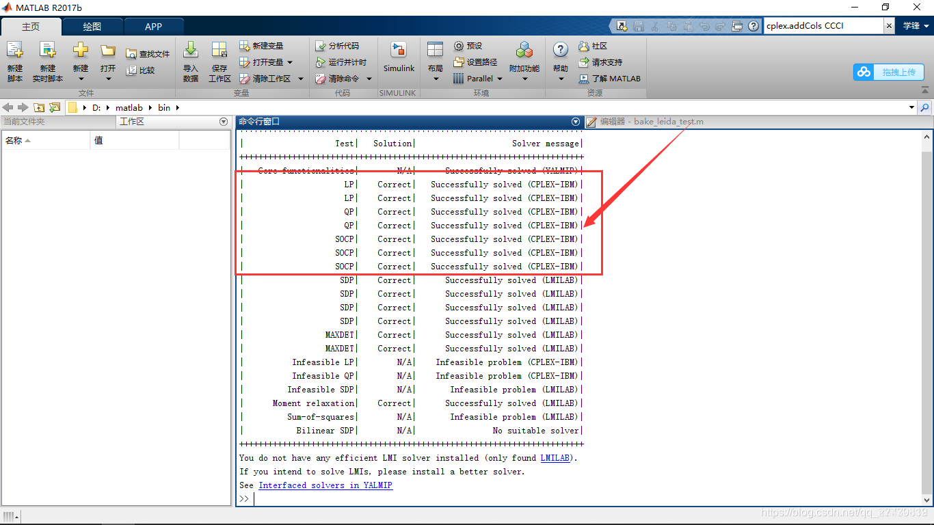The image size is (934, 525).
Task: Open the 命令行窗口 panel actions menu
Action: 576,122
